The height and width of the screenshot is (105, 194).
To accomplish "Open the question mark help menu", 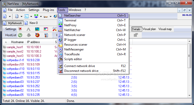I will (x=85, y=10).
